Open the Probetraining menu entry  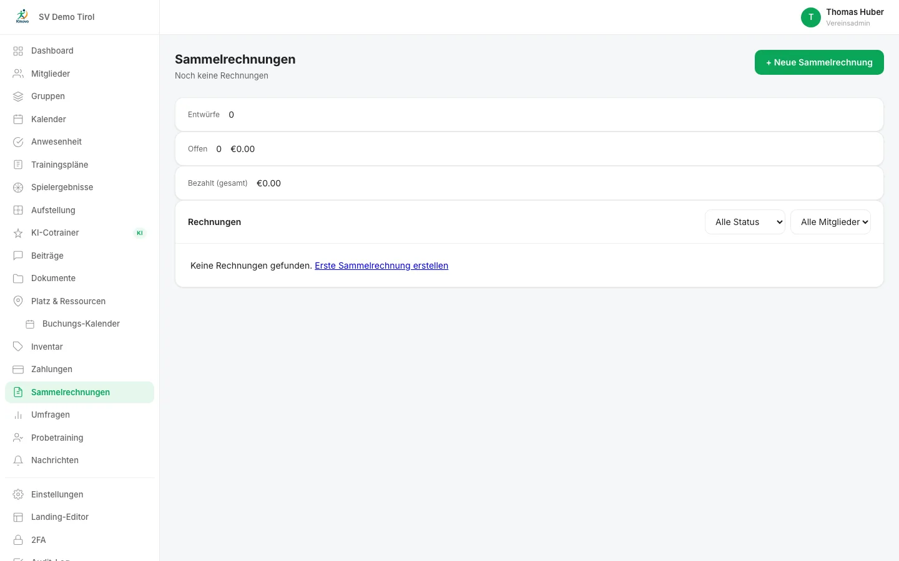click(79, 438)
